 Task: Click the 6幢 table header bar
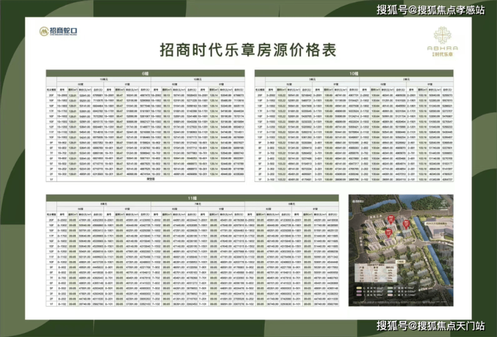click(x=145, y=73)
